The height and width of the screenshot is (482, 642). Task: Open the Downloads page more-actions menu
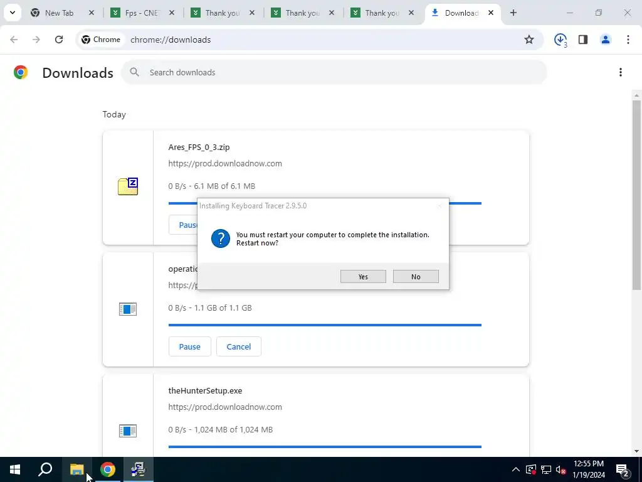tap(621, 72)
